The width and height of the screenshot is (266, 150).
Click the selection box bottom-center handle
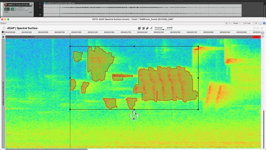134,109
